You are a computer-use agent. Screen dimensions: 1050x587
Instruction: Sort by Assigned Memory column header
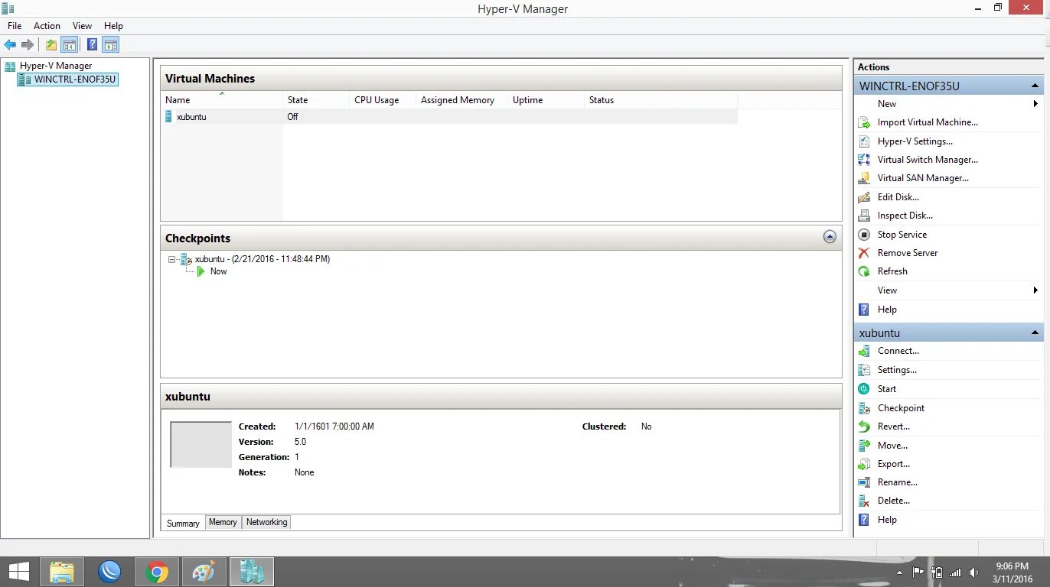click(461, 100)
